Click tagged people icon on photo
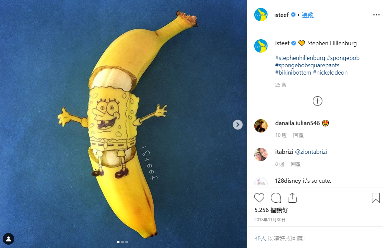This screenshot has height=248, width=383. [x=8, y=239]
